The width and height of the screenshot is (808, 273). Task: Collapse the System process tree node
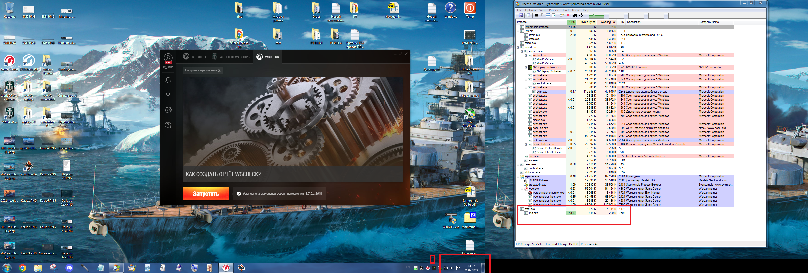click(518, 31)
